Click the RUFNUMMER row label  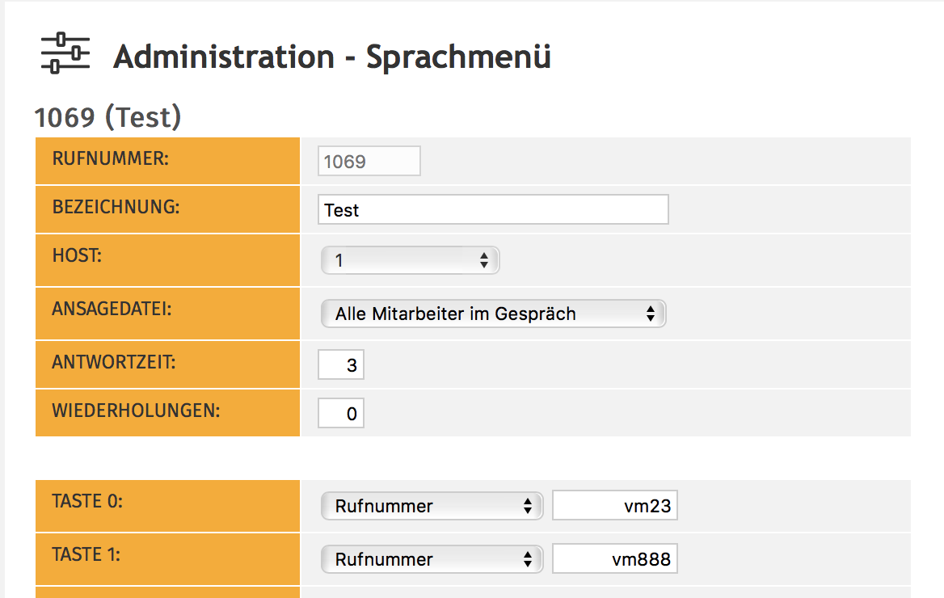[x=110, y=158]
